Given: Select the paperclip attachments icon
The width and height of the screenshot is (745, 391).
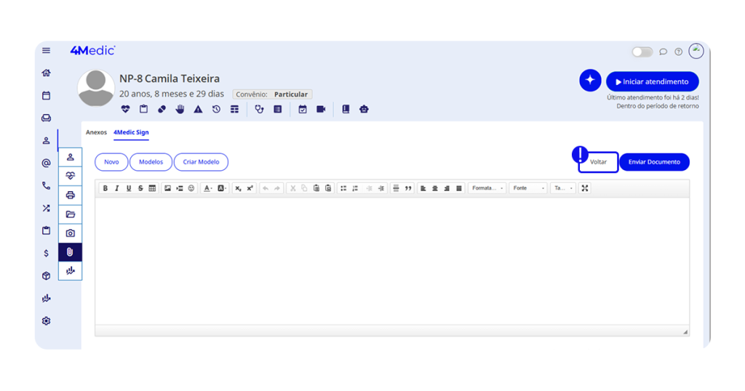Looking at the screenshot, I should click(x=71, y=252).
